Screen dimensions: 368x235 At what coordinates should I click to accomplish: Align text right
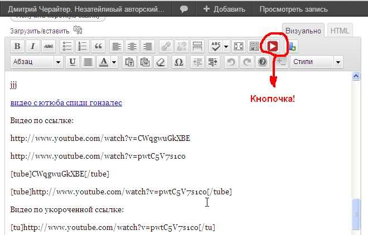(148, 46)
